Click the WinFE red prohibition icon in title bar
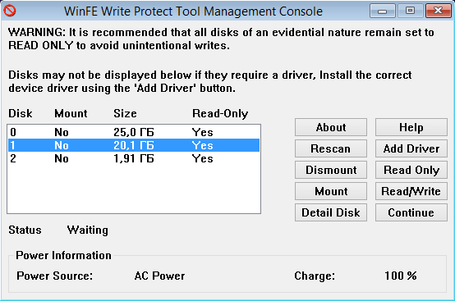Screen dimensions: 455x301 point(10,11)
